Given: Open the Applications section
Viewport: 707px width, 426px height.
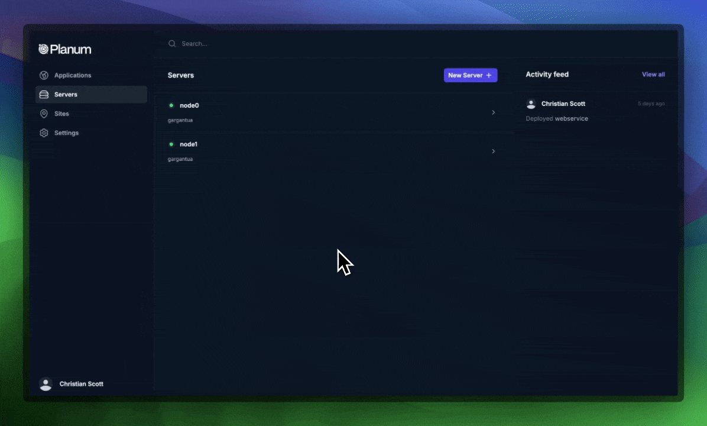Looking at the screenshot, I should tap(73, 75).
